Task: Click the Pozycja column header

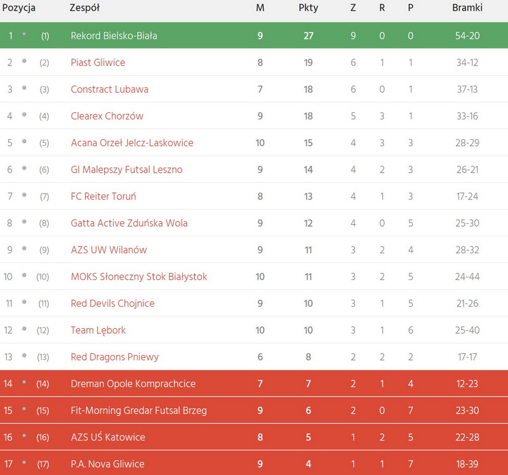Action: coord(19,8)
